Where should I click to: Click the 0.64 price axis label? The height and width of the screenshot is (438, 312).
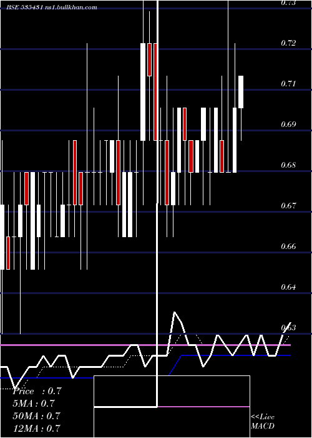(x=288, y=287)
